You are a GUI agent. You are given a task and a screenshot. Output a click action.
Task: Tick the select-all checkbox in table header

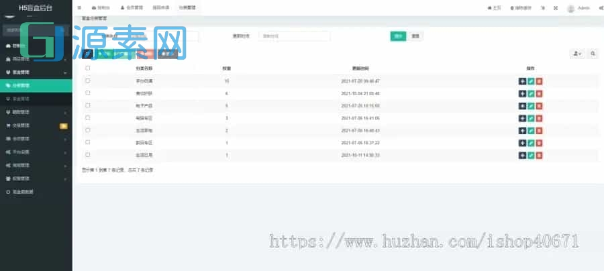[x=88, y=68]
